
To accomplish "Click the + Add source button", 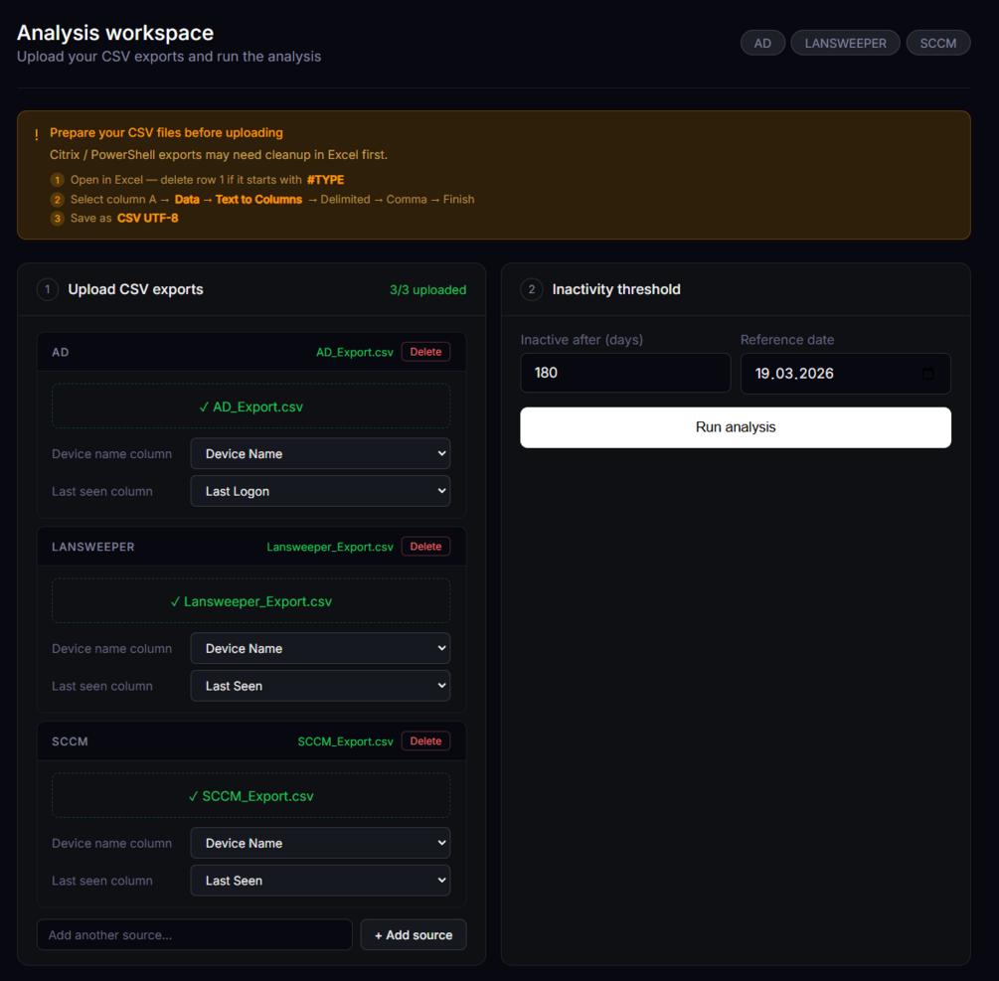I will point(413,935).
